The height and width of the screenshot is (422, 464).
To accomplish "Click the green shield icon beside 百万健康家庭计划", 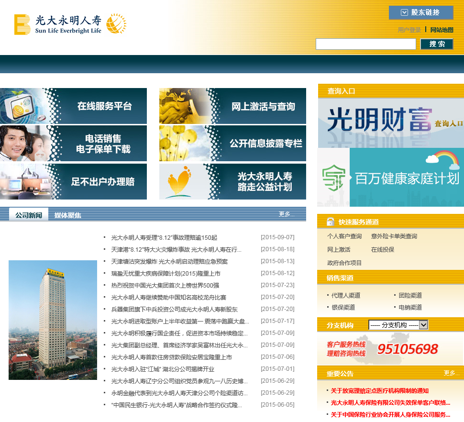I will 333,178.
